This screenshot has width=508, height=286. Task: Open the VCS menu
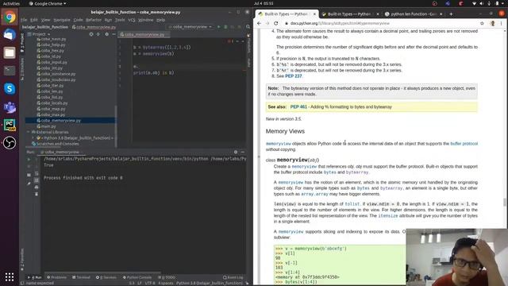pyautogui.click(x=131, y=20)
